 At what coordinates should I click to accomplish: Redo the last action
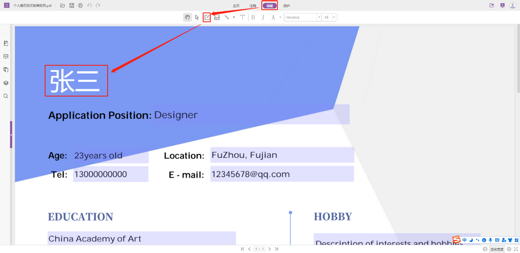click(98, 6)
